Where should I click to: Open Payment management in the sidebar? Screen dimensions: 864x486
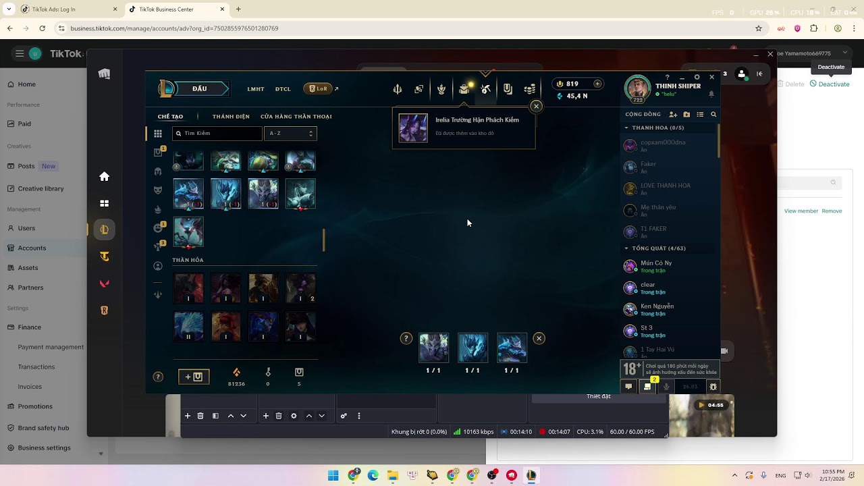[x=51, y=347]
